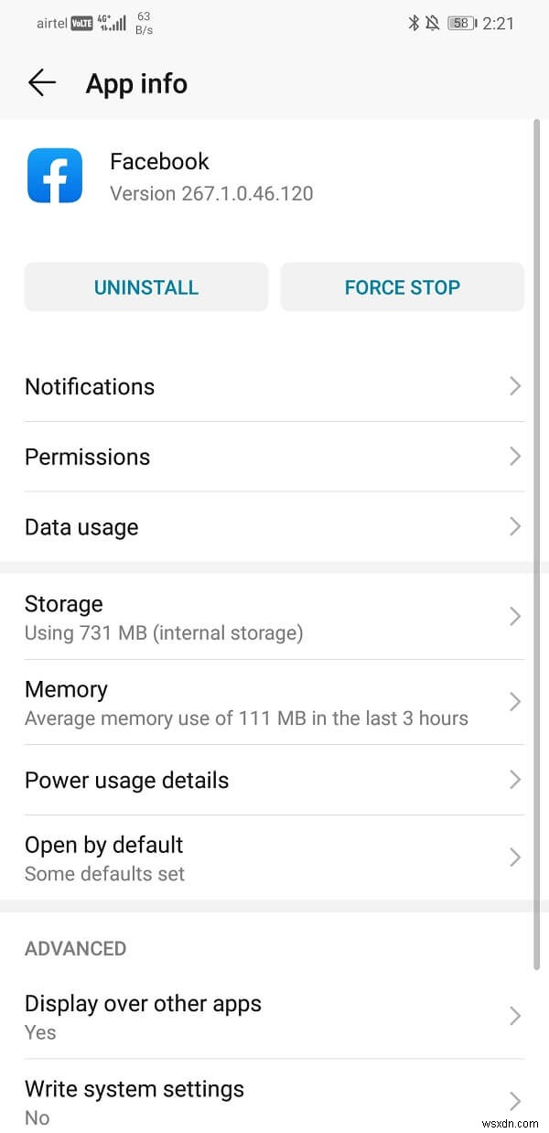Expand the Data usage row chevron
Viewport: 549px width, 1133px height.
513,527
